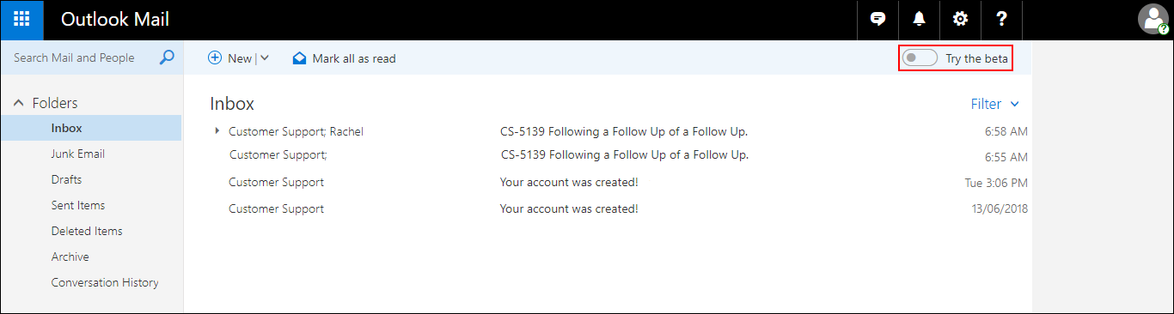Click the Mark all as read envelope icon
The height and width of the screenshot is (314, 1174).
point(299,58)
